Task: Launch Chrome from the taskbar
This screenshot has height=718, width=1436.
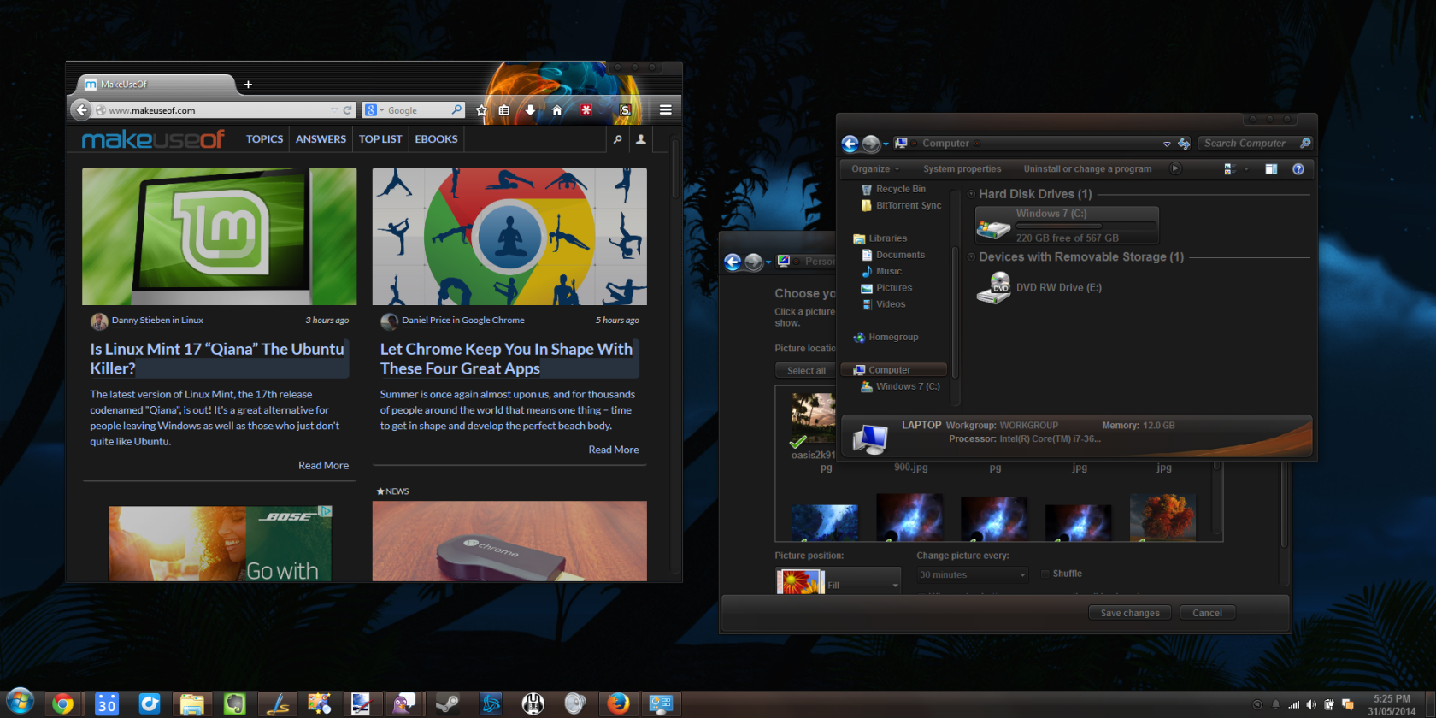Action: [62, 703]
